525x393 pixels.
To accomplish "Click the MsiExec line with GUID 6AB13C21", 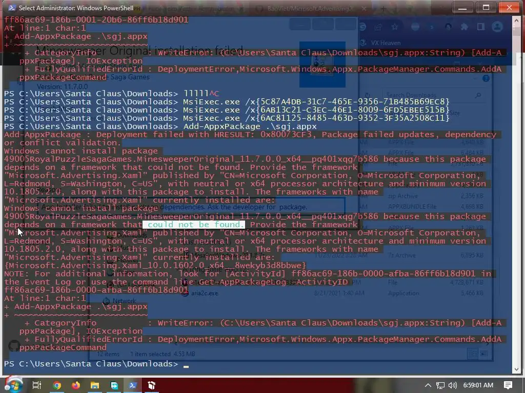I will [x=227, y=110].
